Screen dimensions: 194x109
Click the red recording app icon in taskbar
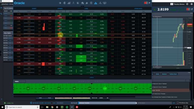point(77,107)
